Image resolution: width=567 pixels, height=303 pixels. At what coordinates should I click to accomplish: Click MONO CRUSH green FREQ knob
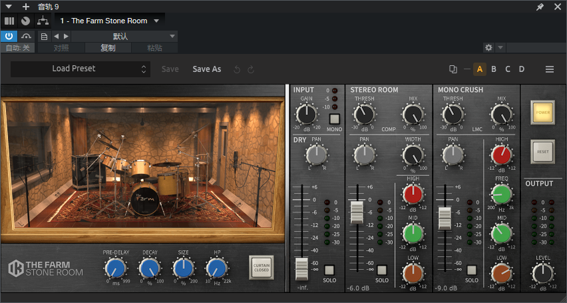[x=501, y=194]
